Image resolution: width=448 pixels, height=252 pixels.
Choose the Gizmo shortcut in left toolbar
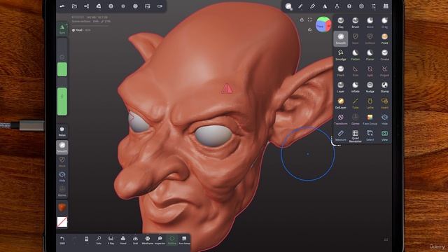62,191
